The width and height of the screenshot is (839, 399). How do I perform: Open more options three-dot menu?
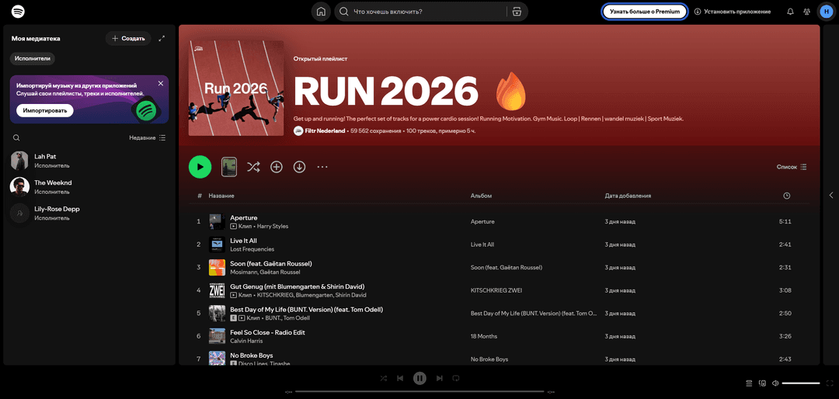[322, 167]
